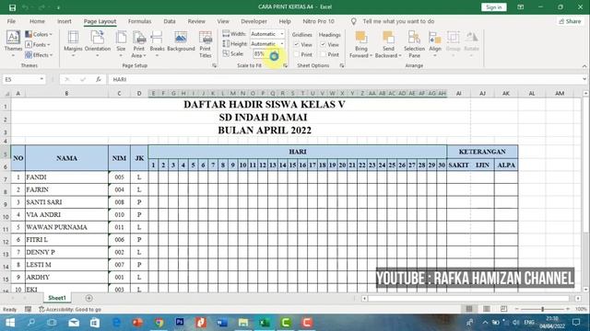Image resolution: width=590 pixels, height=331 pixels.
Task: Click the Tell me what you want to do box
Action: pyautogui.click(x=398, y=21)
